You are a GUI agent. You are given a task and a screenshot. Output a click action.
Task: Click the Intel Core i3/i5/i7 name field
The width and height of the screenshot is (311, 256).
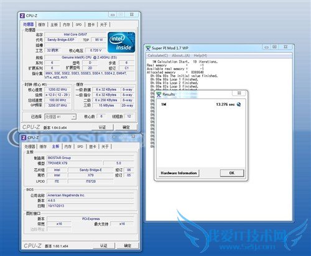pyautogui.click(x=75, y=34)
